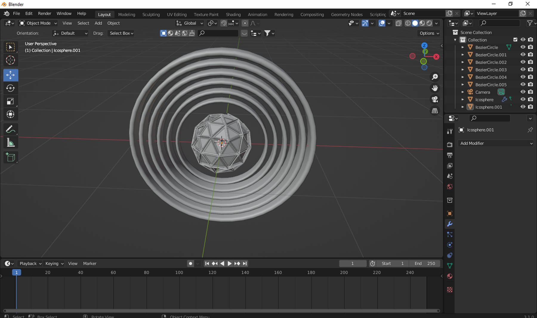Open the Physics properties tab
Image resolution: width=537 pixels, height=318 pixels.
tap(450, 245)
